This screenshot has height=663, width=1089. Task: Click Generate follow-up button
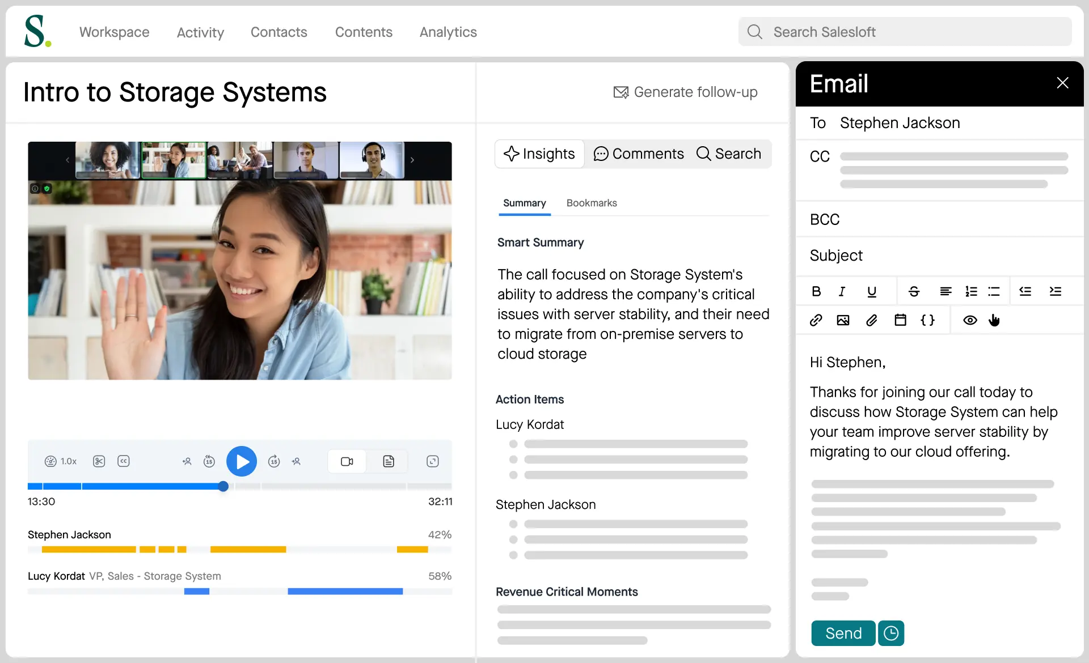[685, 92]
